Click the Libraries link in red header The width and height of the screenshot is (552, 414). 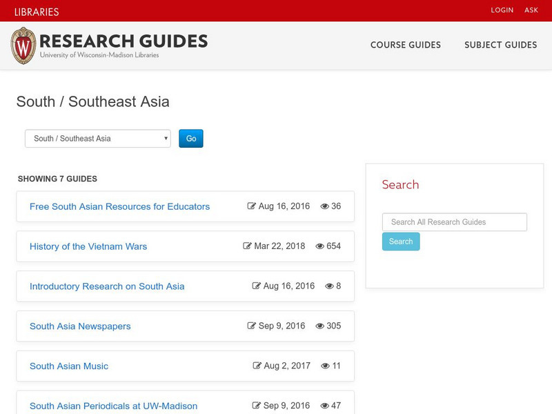pyautogui.click(x=34, y=12)
